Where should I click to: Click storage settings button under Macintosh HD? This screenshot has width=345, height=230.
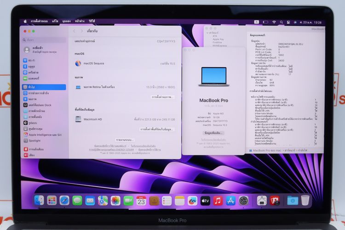point(157,129)
